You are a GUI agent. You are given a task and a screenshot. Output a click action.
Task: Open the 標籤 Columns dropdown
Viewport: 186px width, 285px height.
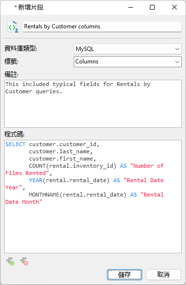click(x=128, y=62)
